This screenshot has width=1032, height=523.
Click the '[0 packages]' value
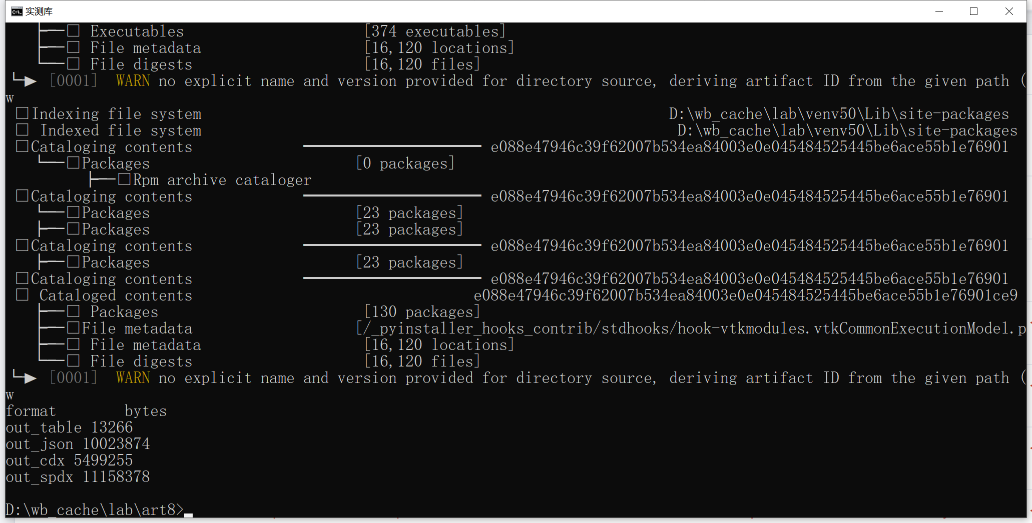[405, 163]
